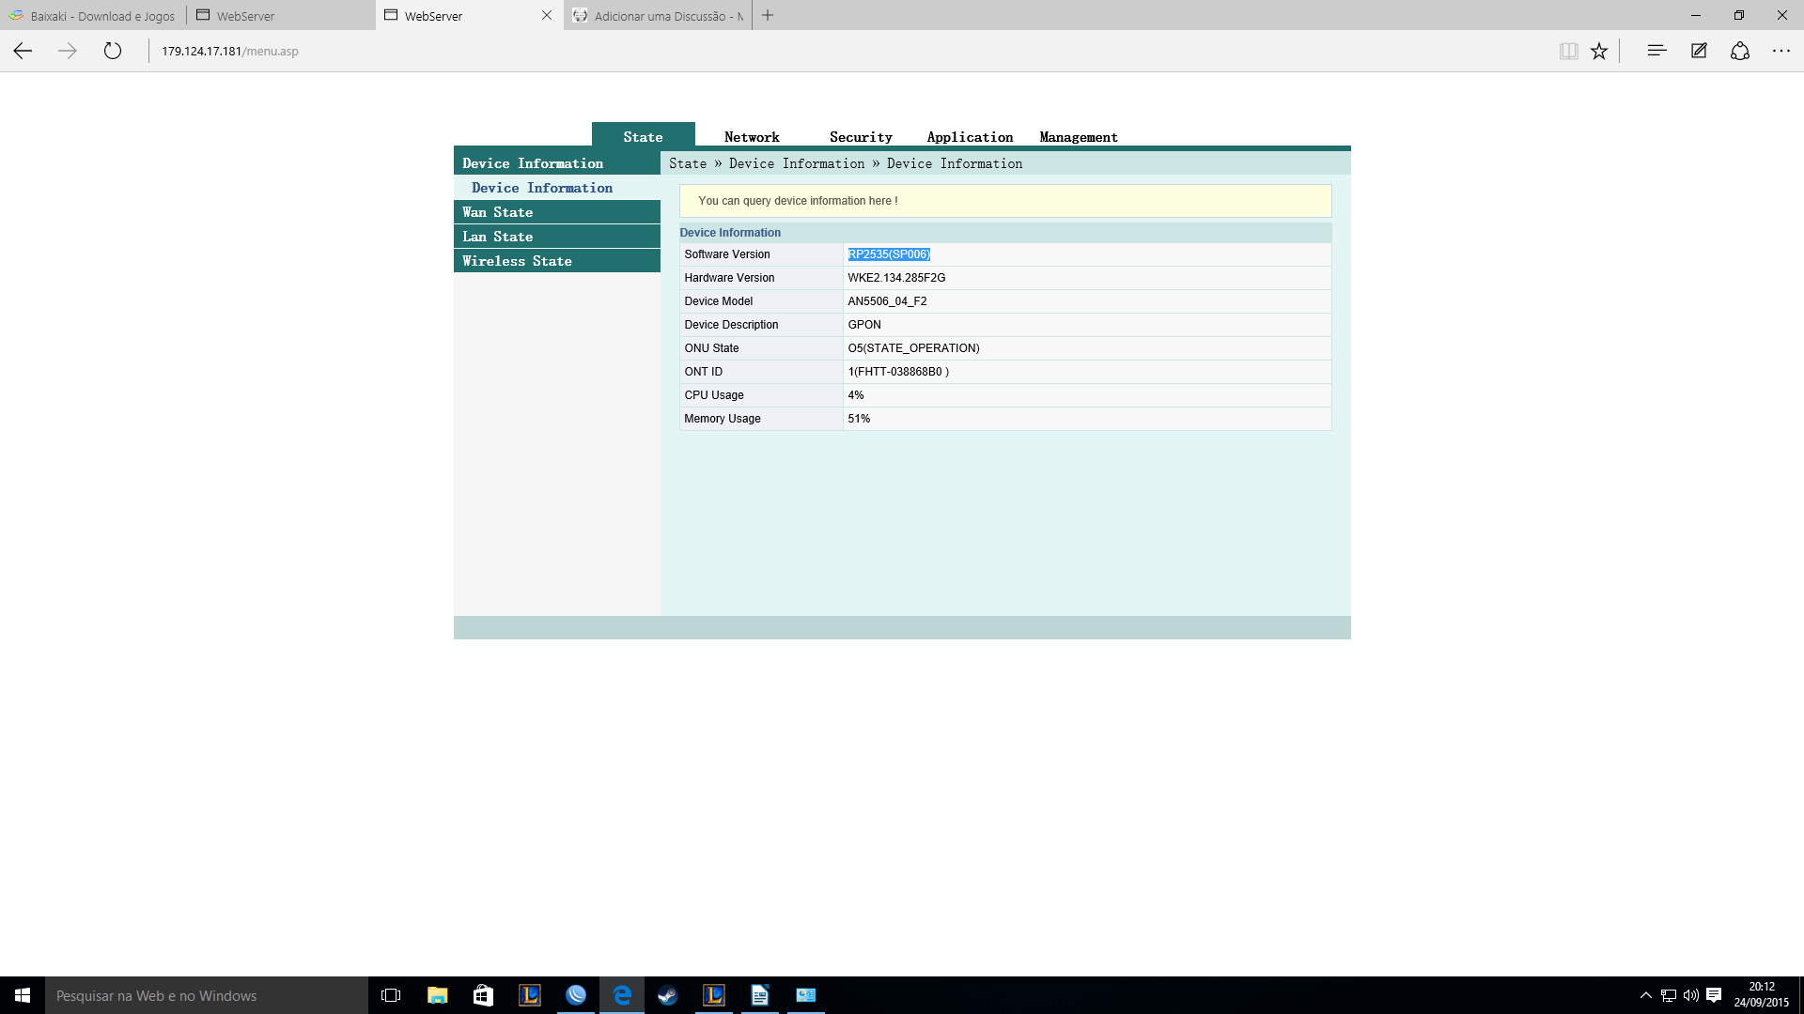Open Steam from the taskbar
1804x1014 pixels.
(x=667, y=995)
